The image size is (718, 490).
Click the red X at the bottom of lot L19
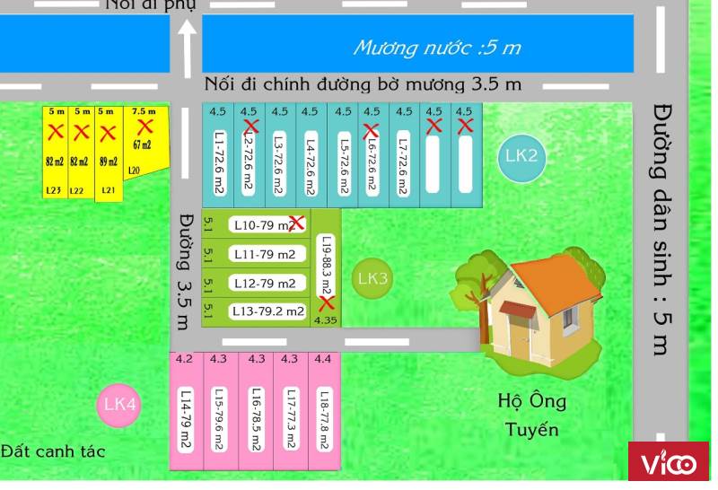click(326, 302)
